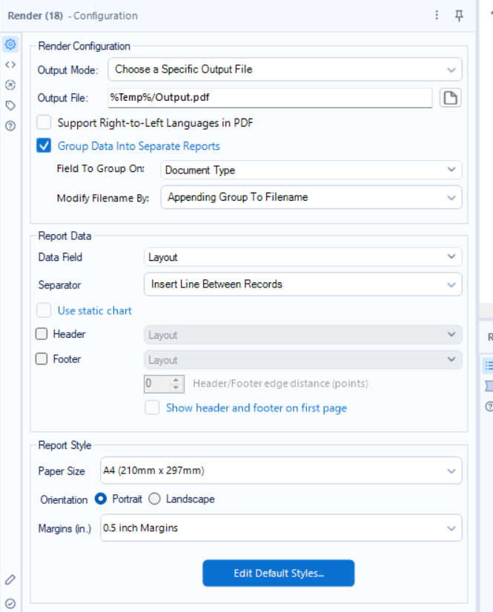493x612 pixels.
Task: Click the navigation arrow icon below XML view
Action: (x=10, y=84)
